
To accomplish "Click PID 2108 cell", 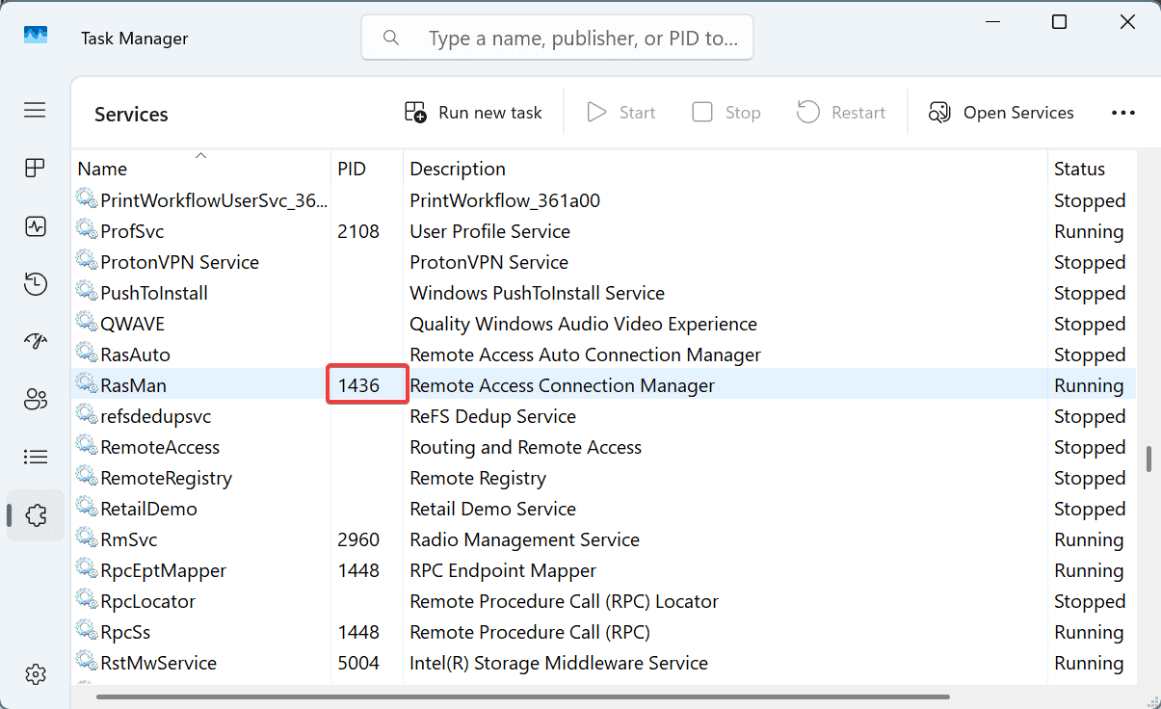I will pyautogui.click(x=358, y=231).
